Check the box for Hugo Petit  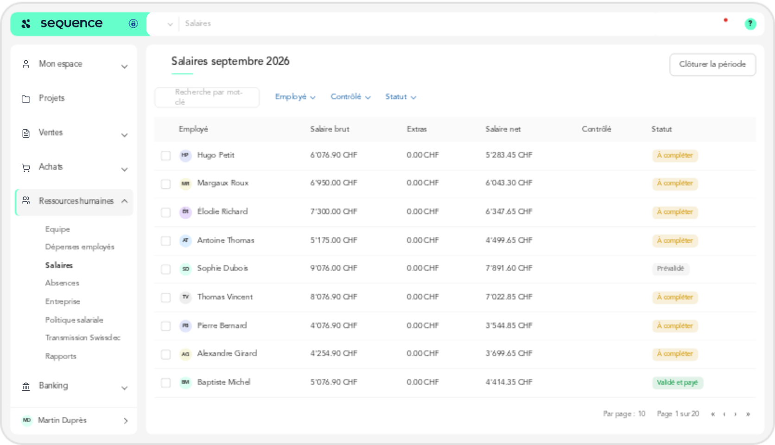[x=165, y=156]
